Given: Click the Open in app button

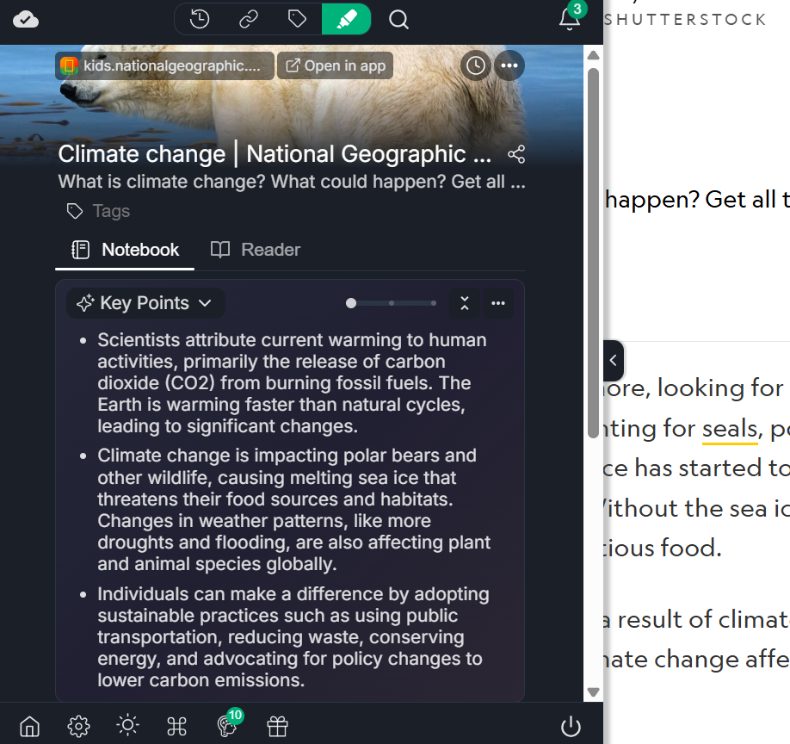Looking at the screenshot, I should pos(336,65).
